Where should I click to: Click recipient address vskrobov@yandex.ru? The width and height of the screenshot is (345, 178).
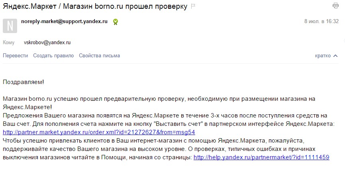pos(47,42)
